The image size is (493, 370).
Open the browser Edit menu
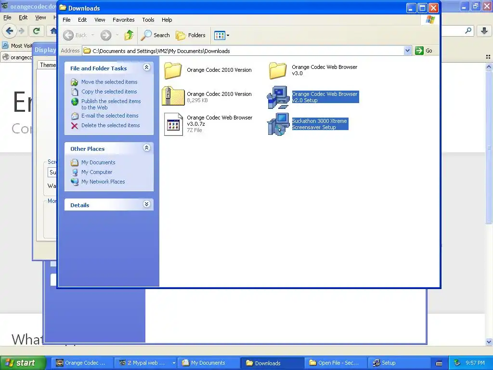coord(23,17)
